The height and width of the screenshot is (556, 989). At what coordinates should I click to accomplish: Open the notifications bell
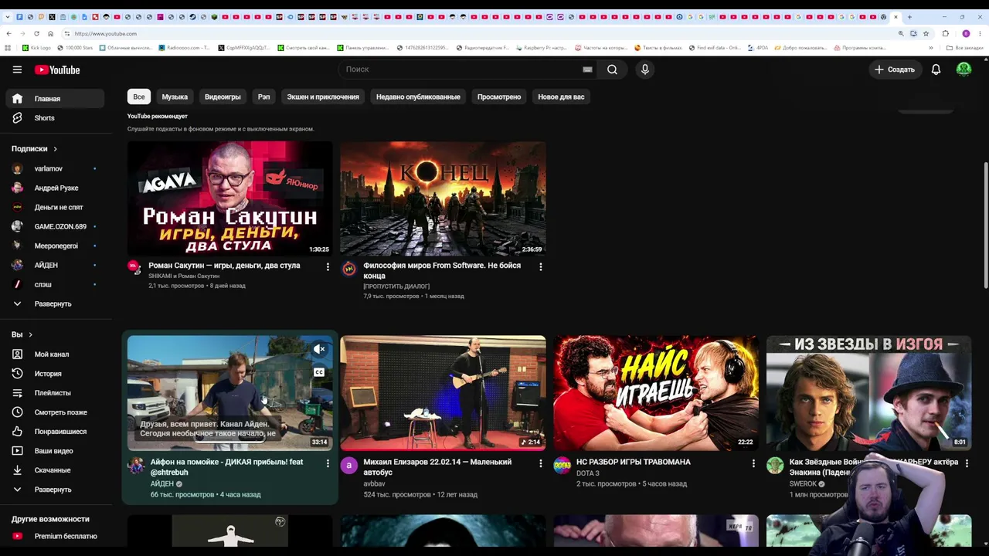[x=936, y=69]
